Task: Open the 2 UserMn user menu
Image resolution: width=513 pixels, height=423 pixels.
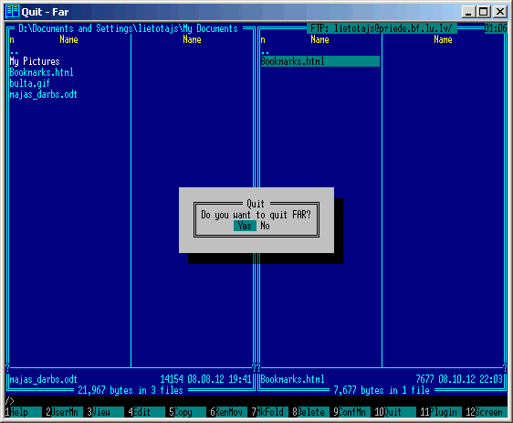Action: click(x=64, y=412)
